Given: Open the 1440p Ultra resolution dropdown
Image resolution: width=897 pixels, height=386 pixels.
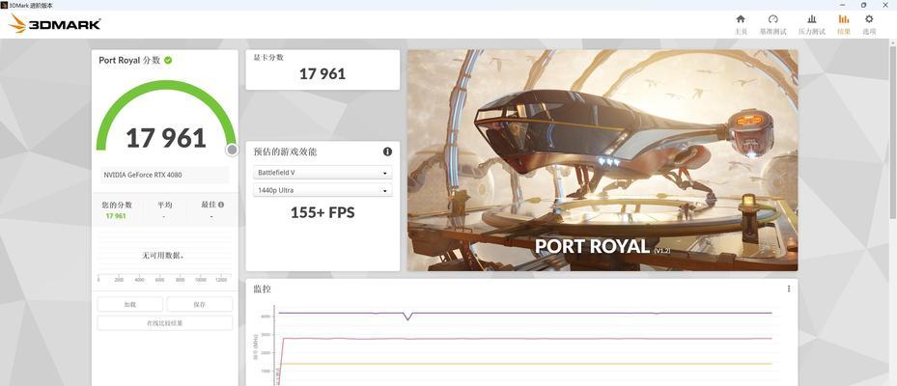Looking at the screenshot, I should click(322, 190).
